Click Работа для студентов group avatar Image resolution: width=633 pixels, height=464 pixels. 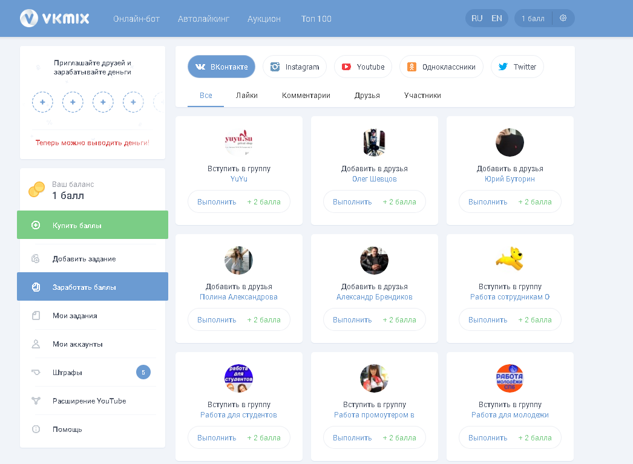coord(238,378)
